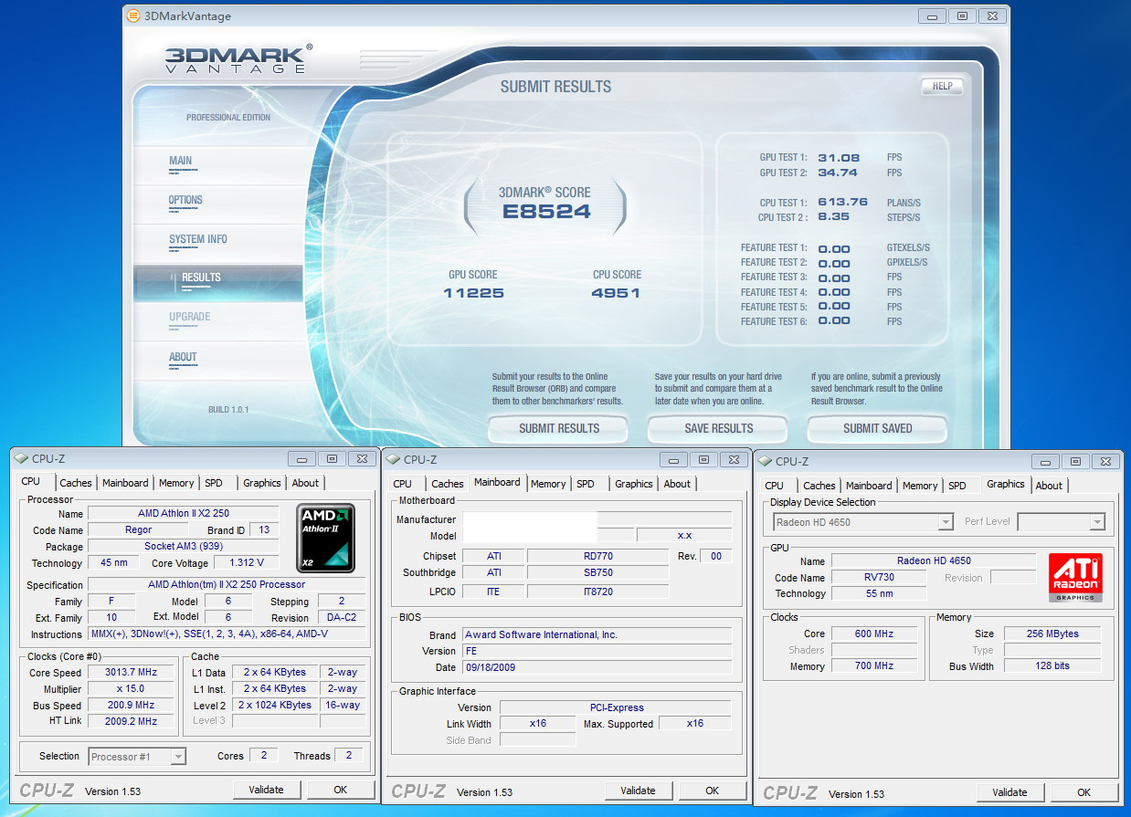Switch to Graphics tab in left CPU-Z window
The height and width of the screenshot is (817, 1131).
click(x=262, y=483)
